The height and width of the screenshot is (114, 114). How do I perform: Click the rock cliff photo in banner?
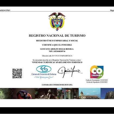pyautogui.click(x=107, y=93)
